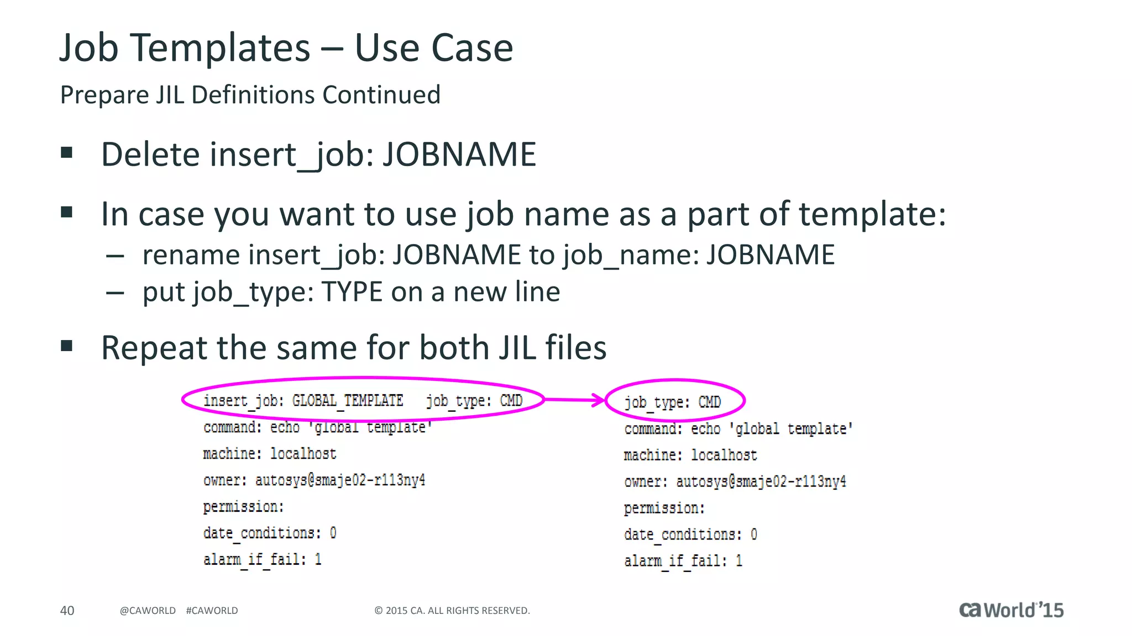Click 'put job_type: TYPE on a new line'
This screenshot has width=1132, height=636.
(x=352, y=292)
